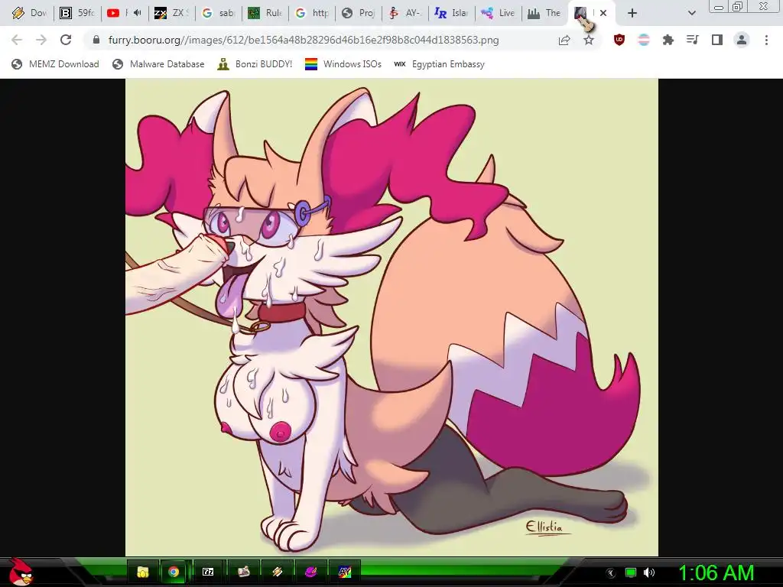Select Chrome in the taskbar

(174, 572)
